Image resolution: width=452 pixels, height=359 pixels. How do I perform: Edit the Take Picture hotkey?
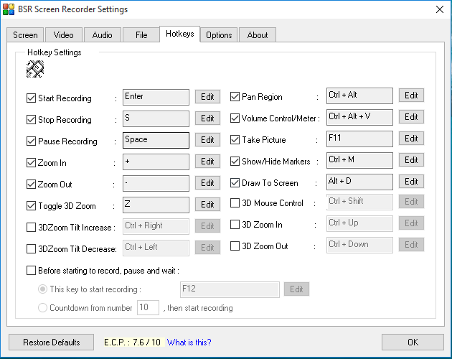pyautogui.click(x=411, y=139)
